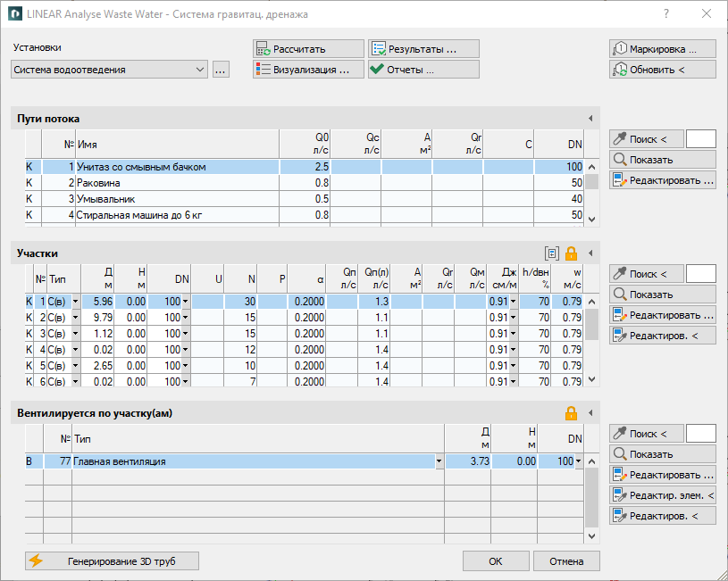Click the Q0 column header in flow paths

305,144
